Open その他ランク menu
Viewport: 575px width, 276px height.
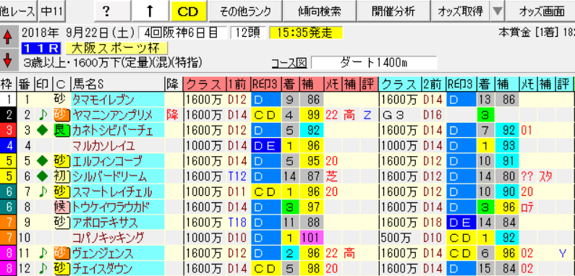(x=245, y=12)
